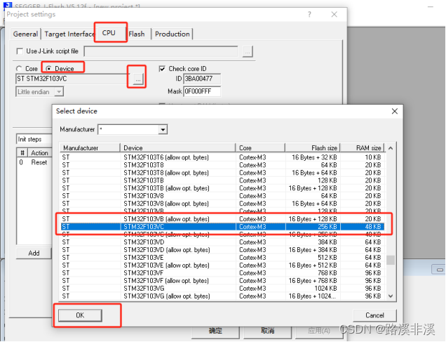
Task: Click the device list scroll up arrow
Action: [x=391, y=148]
